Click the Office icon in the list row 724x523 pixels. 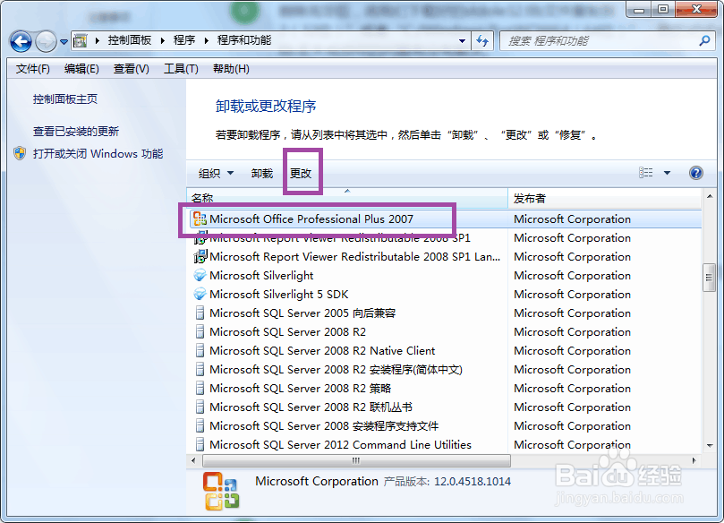[x=200, y=219]
